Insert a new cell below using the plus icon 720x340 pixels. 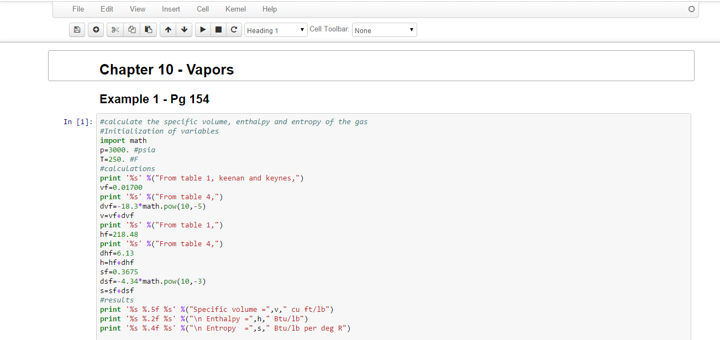96,30
